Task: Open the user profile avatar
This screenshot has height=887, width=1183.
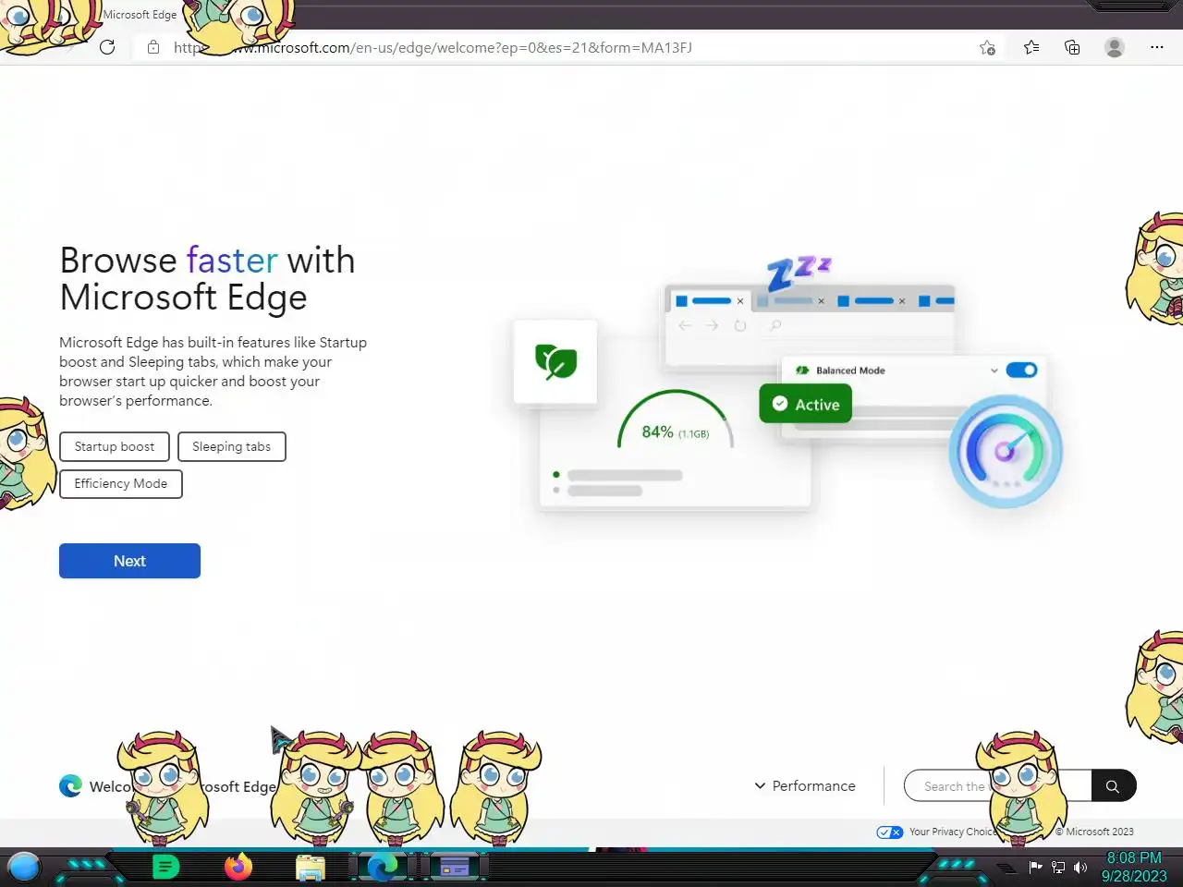Action: coord(1115,47)
